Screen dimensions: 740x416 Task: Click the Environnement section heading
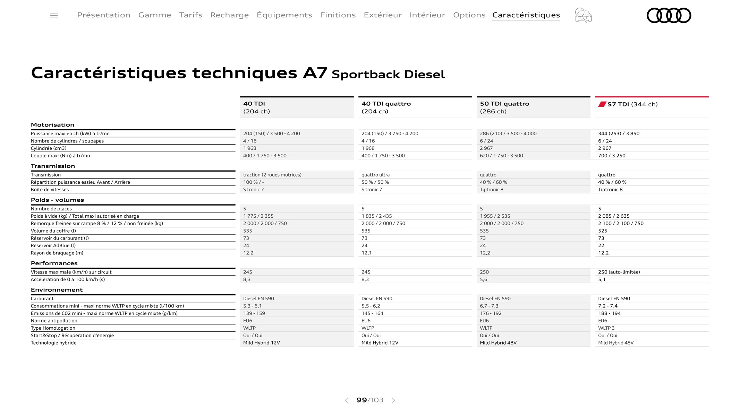[x=57, y=290]
